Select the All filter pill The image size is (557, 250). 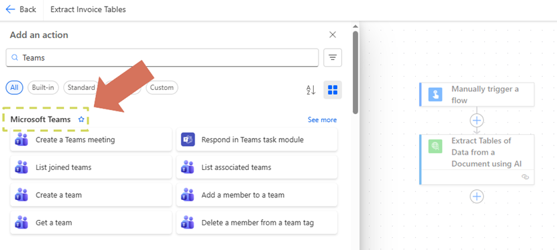click(14, 87)
